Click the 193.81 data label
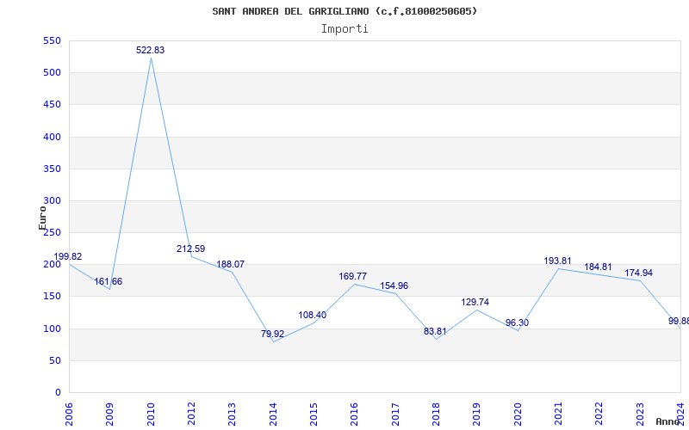 pos(557,261)
